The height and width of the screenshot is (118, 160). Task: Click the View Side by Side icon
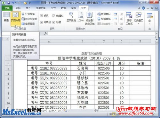[x=121, y=14]
